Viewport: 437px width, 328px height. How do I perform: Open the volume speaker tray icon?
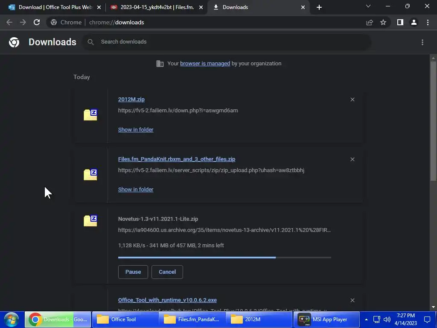click(x=387, y=319)
